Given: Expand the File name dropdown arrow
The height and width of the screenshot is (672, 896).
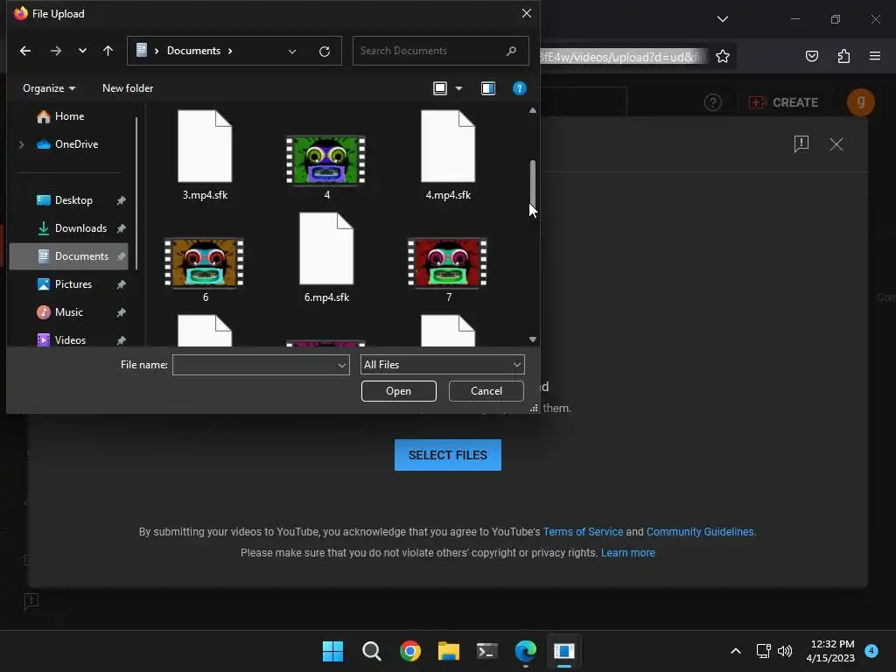Looking at the screenshot, I should click(342, 365).
